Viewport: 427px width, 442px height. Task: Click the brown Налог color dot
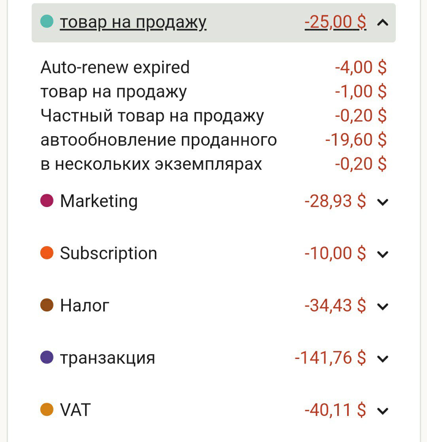(x=47, y=305)
